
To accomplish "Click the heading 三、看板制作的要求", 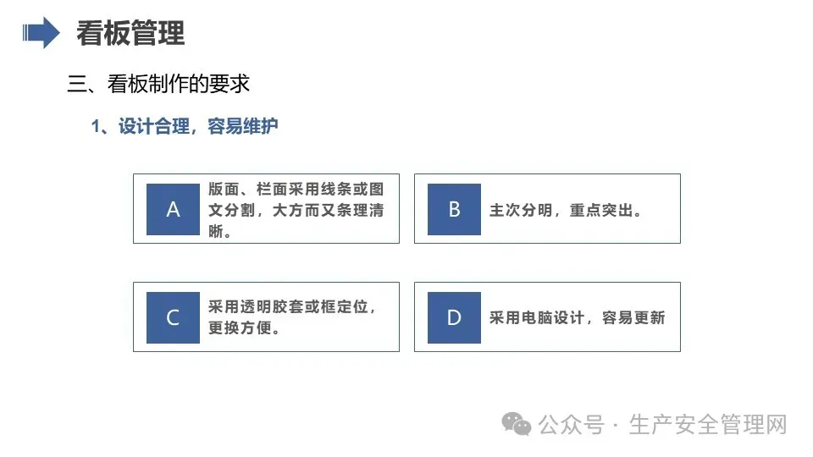I will coord(158,84).
